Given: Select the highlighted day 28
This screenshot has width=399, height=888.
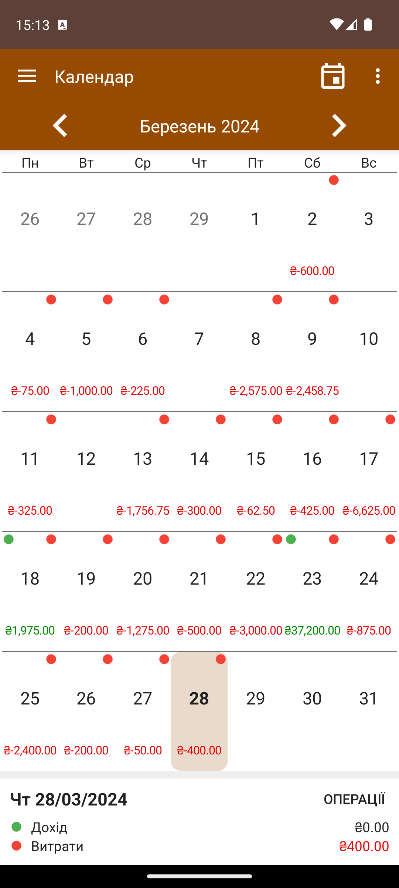Looking at the screenshot, I should pyautogui.click(x=199, y=711).
